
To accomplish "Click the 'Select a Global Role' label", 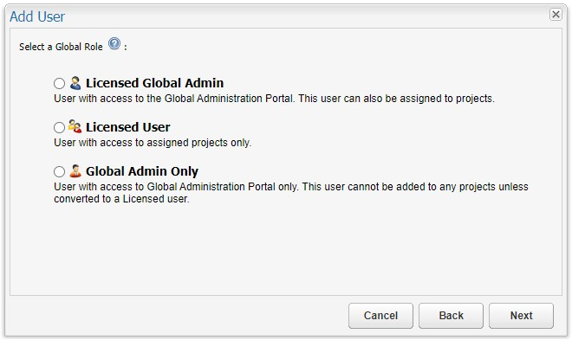I will (x=61, y=47).
